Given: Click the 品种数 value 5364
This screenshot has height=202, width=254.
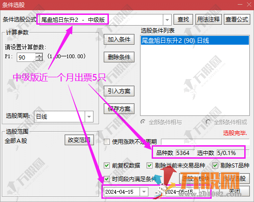Looking at the screenshot, I should [185, 153].
